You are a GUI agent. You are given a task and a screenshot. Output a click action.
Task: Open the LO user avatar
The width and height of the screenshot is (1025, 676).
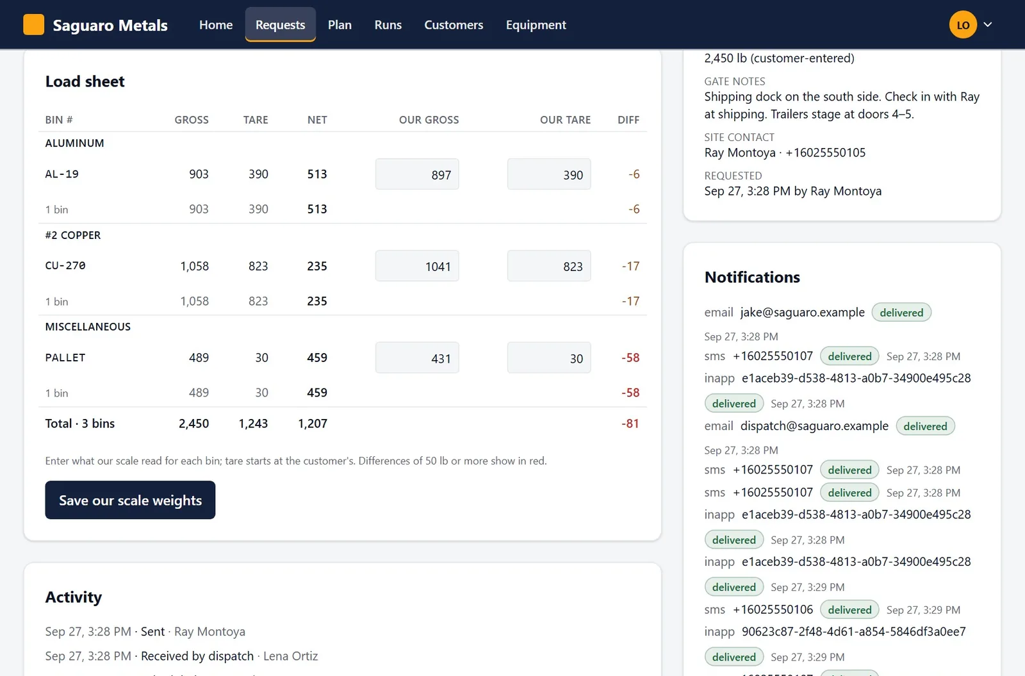click(963, 25)
